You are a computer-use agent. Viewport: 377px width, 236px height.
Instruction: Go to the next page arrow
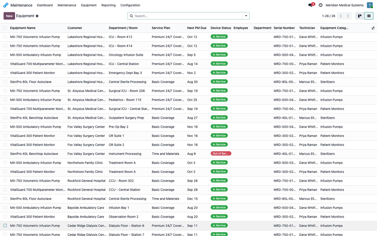pyautogui.click(x=348, y=16)
